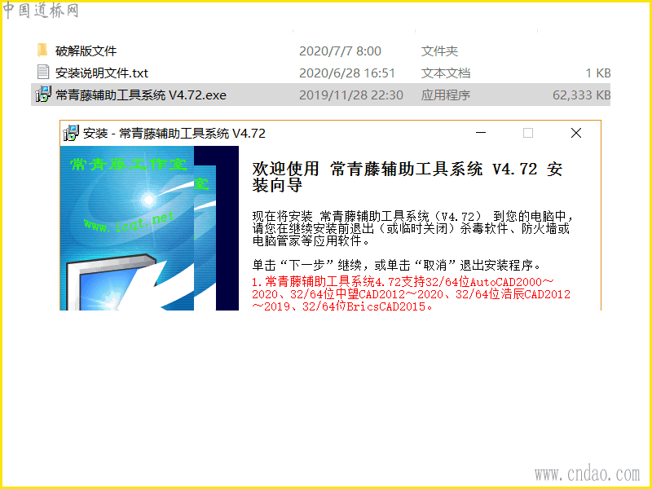Click size cell 1 KB
The width and height of the screenshot is (652, 489).
(x=598, y=73)
